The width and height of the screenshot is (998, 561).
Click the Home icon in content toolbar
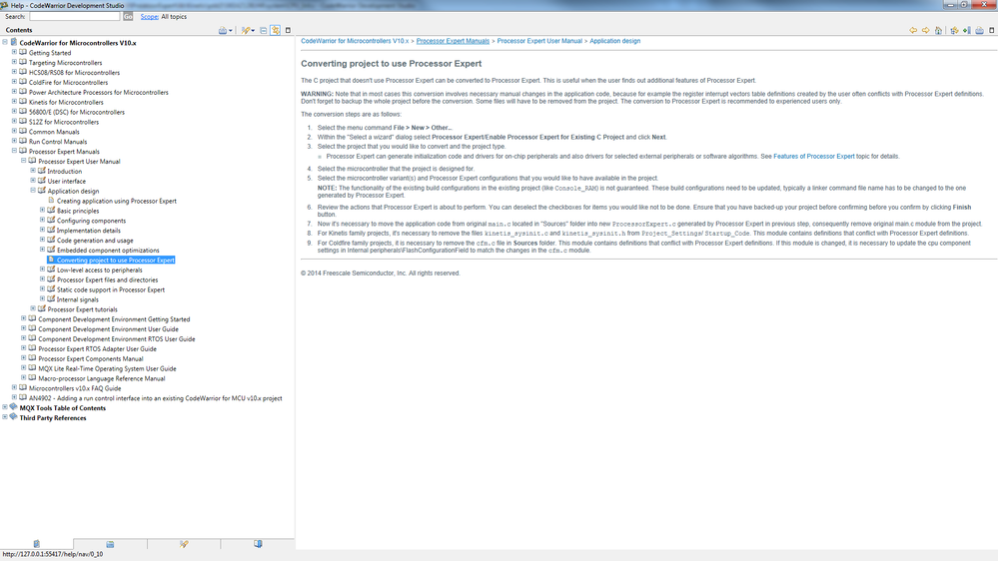[x=938, y=30]
